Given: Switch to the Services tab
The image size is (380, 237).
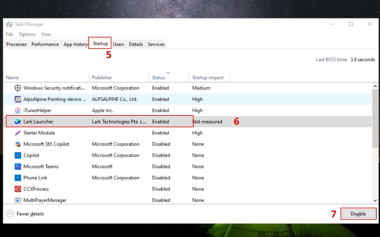Looking at the screenshot, I should click(x=156, y=44).
